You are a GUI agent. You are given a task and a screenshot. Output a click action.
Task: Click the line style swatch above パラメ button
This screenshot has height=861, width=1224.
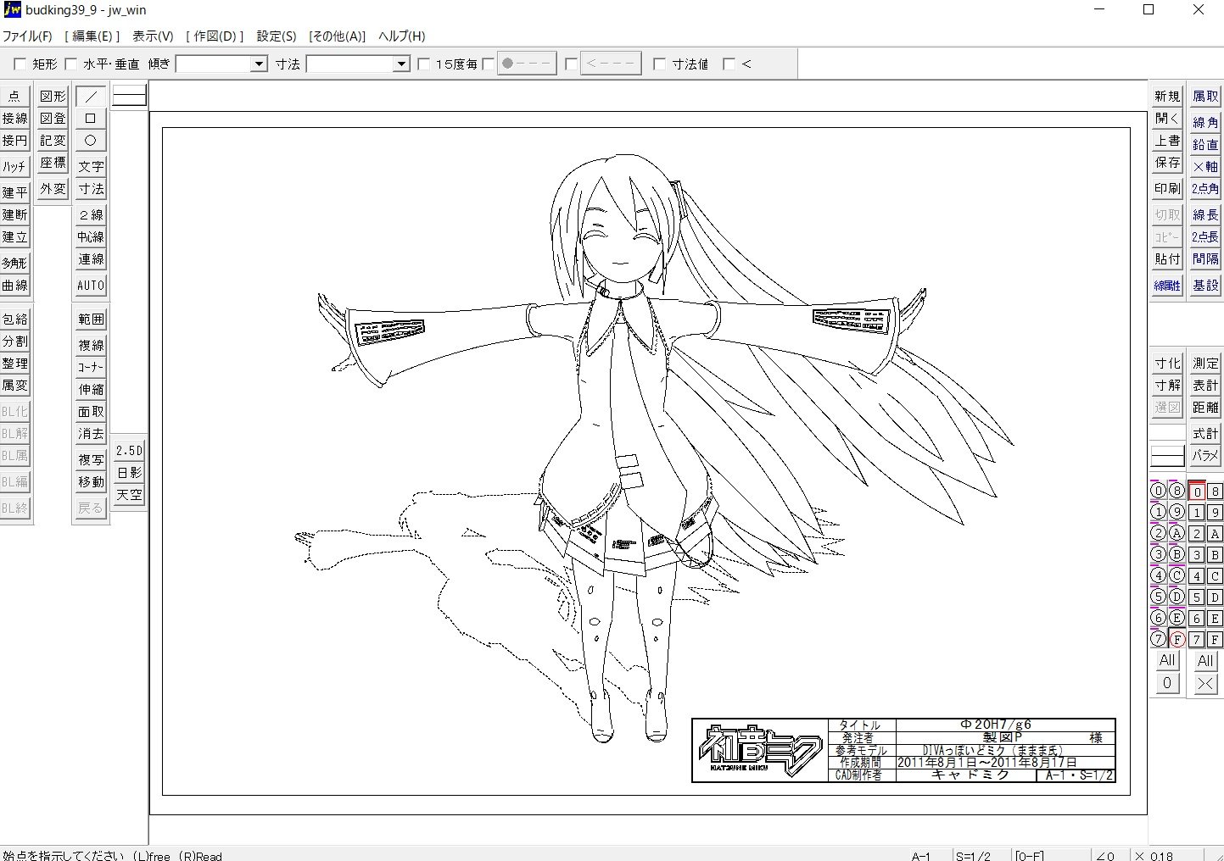(1167, 456)
